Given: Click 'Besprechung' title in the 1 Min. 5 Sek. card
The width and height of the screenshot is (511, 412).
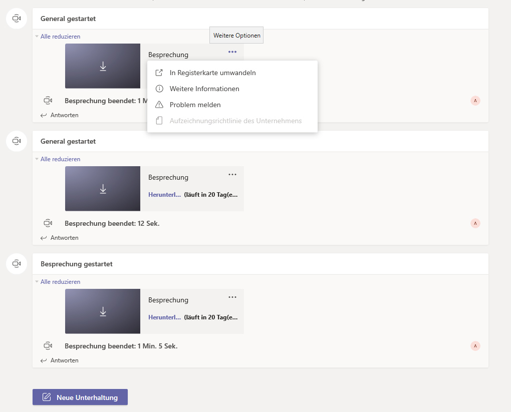Looking at the screenshot, I should click(x=168, y=300).
